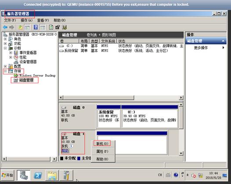The width and height of the screenshot is (231, 184).
Task: Open the tools taskbar icon
Action: pos(66,175)
